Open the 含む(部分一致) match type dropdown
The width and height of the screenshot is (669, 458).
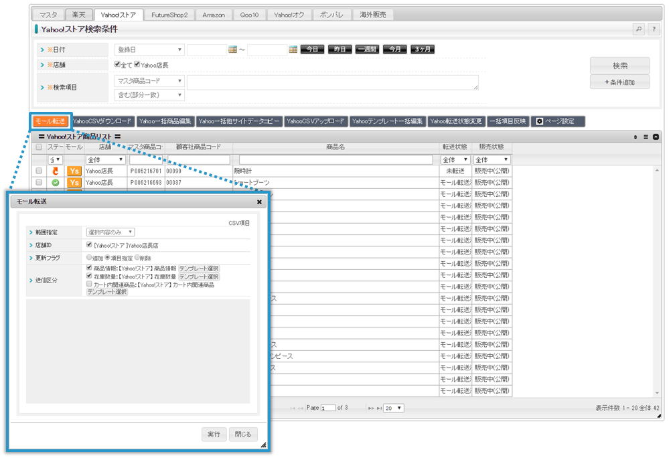149,95
